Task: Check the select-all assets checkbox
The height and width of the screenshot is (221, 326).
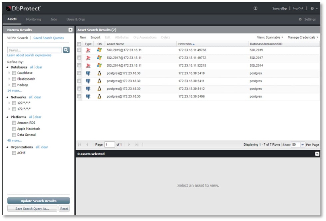Action: [x=79, y=44]
